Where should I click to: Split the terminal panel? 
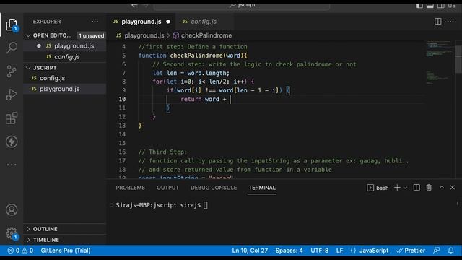[x=417, y=188]
